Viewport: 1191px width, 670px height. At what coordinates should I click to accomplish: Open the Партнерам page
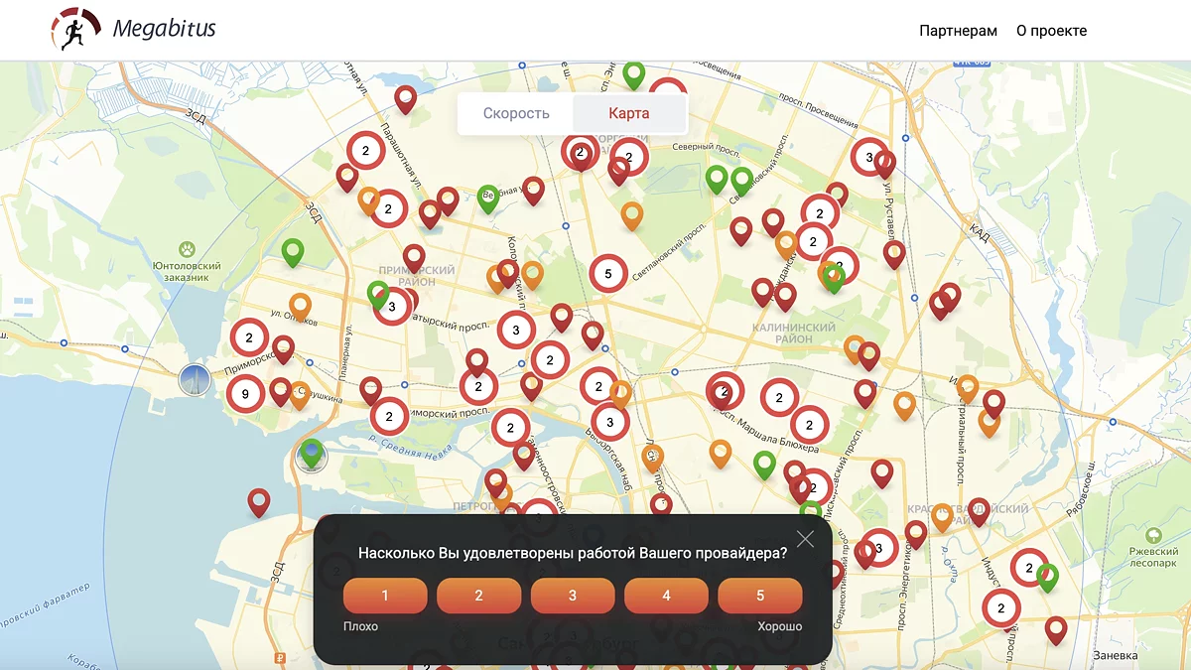point(958,31)
